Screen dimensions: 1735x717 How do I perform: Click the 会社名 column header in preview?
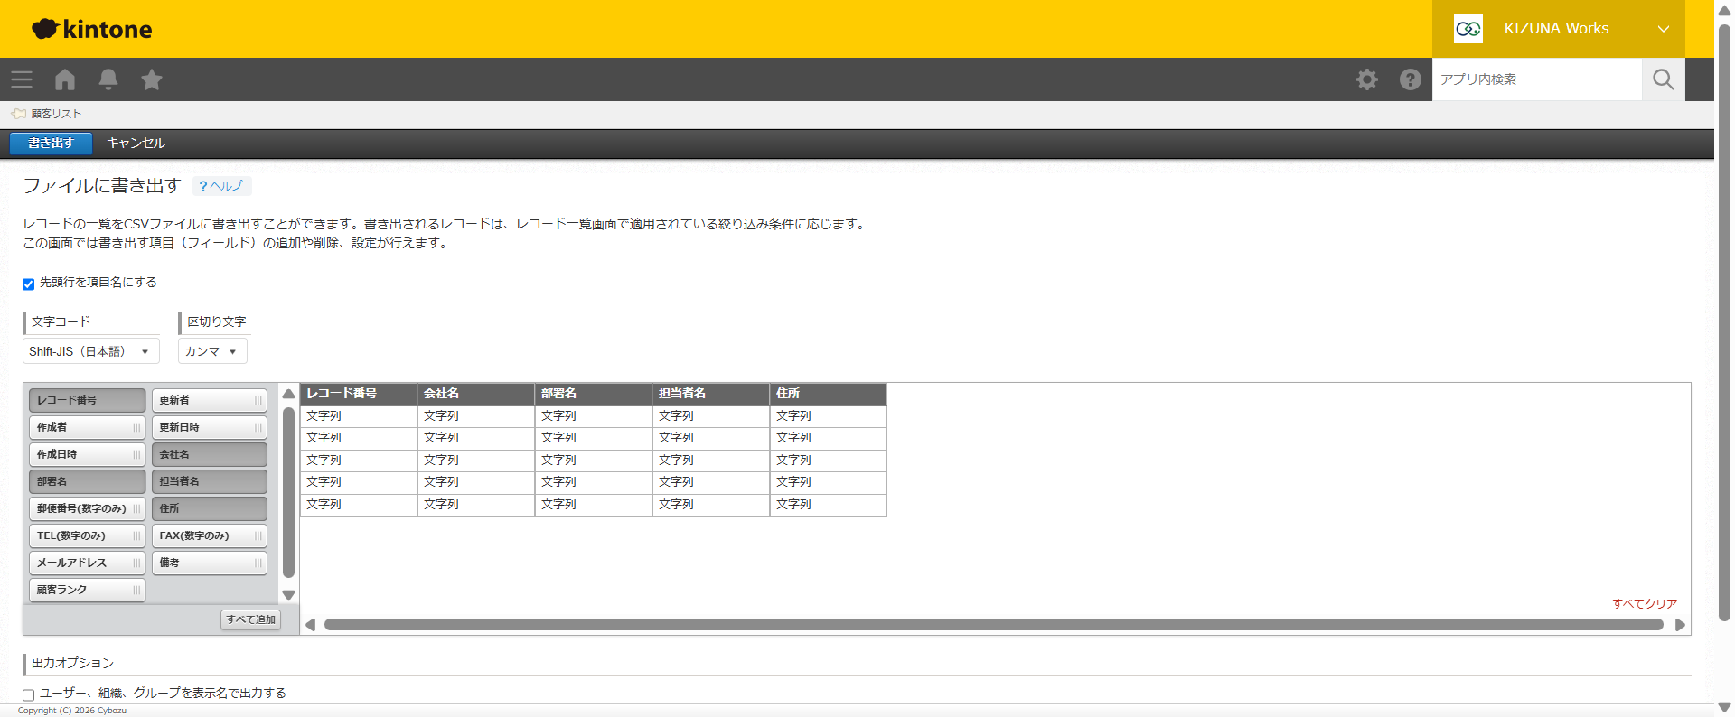[476, 394]
